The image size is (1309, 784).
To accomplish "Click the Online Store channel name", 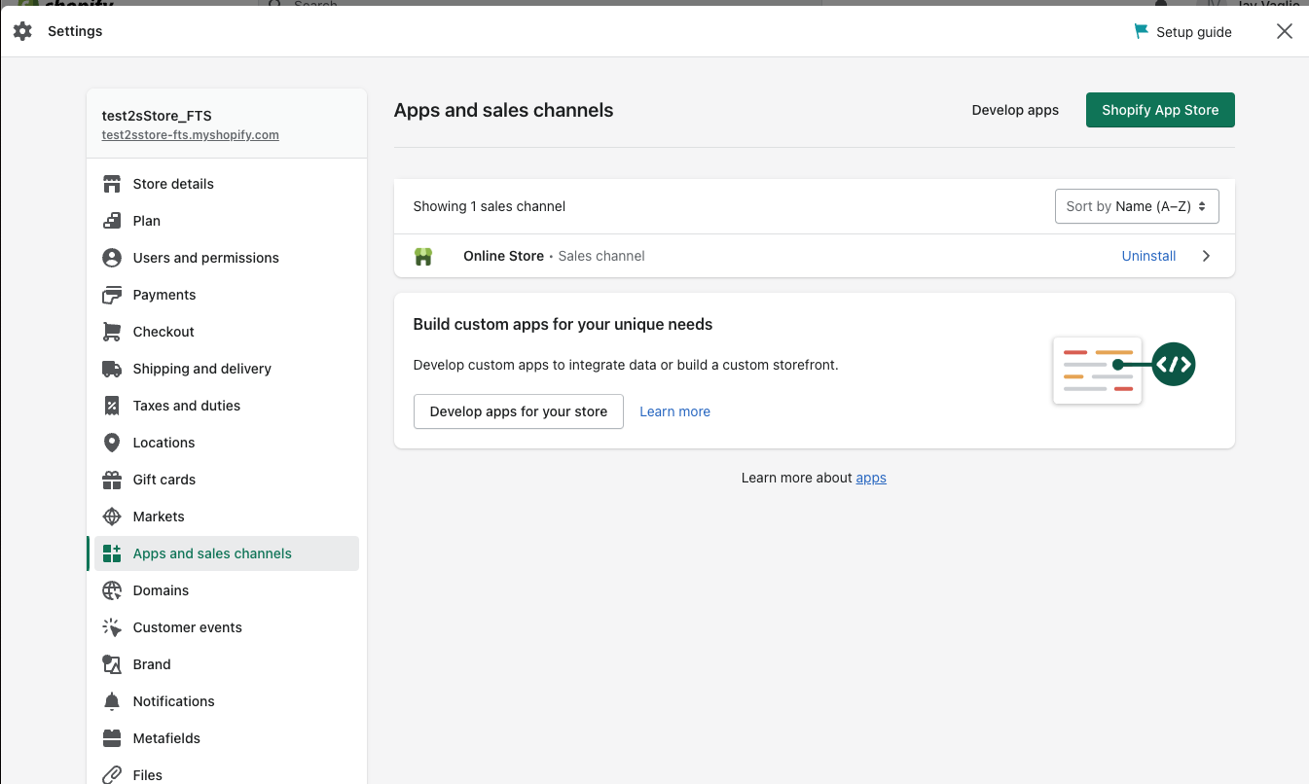I will click(x=503, y=256).
